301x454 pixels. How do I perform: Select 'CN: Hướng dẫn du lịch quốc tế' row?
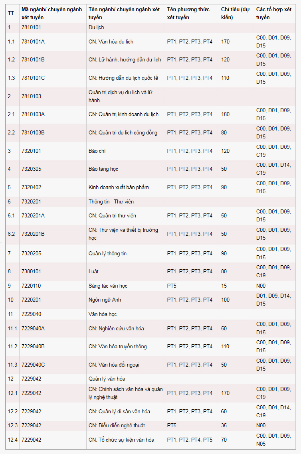click(150, 78)
